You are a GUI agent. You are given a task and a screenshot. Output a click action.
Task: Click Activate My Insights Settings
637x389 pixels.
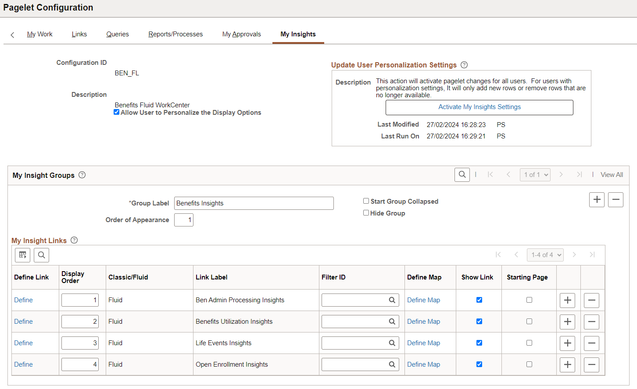coord(479,107)
